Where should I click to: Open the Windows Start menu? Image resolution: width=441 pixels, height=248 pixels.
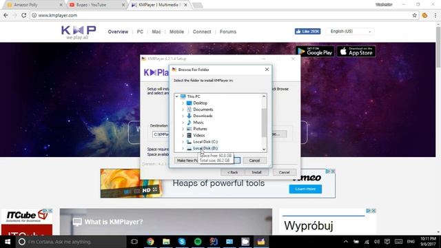point(8,242)
